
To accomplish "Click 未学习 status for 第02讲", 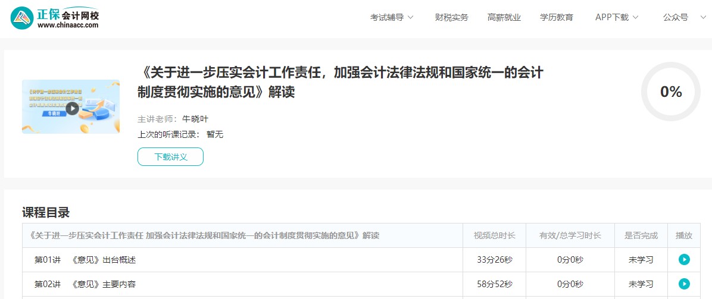I will click(x=641, y=285).
